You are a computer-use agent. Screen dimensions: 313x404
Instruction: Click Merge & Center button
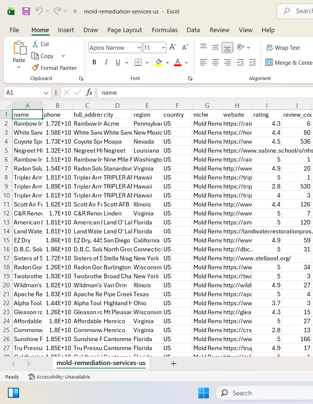tap(289, 62)
